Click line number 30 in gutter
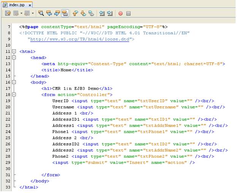Viewport: 237px width, 193px height. tap(8, 169)
